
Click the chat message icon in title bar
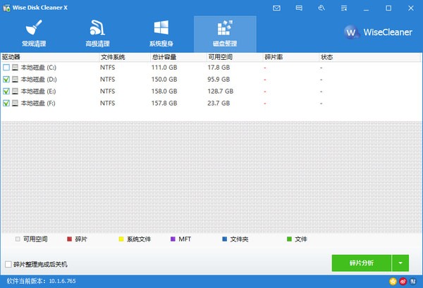pyautogui.click(x=299, y=8)
